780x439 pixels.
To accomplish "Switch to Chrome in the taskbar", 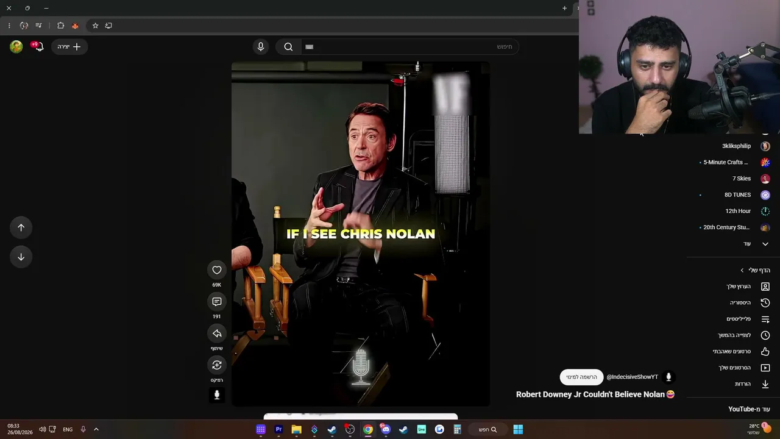I will (x=368, y=429).
